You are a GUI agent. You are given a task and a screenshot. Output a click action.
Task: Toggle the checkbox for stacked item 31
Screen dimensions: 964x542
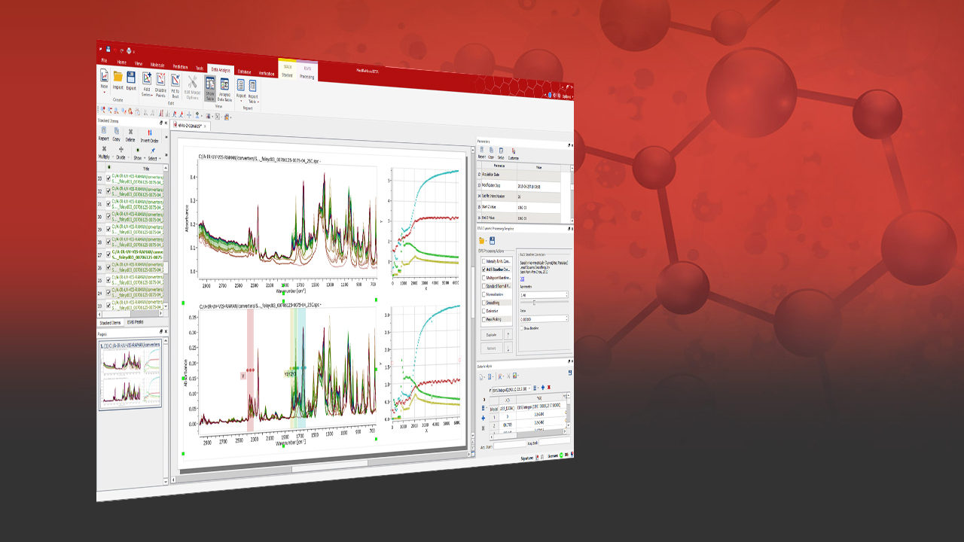(x=108, y=203)
